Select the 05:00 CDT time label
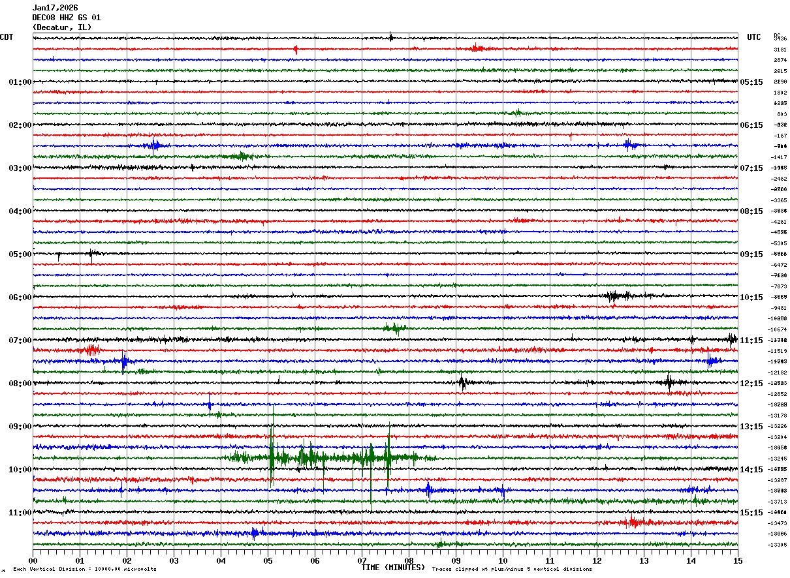 pos(20,254)
